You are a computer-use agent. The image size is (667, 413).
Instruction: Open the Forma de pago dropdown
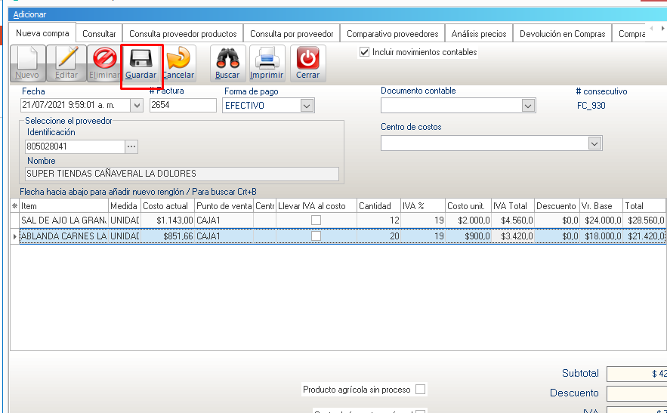[x=306, y=106]
